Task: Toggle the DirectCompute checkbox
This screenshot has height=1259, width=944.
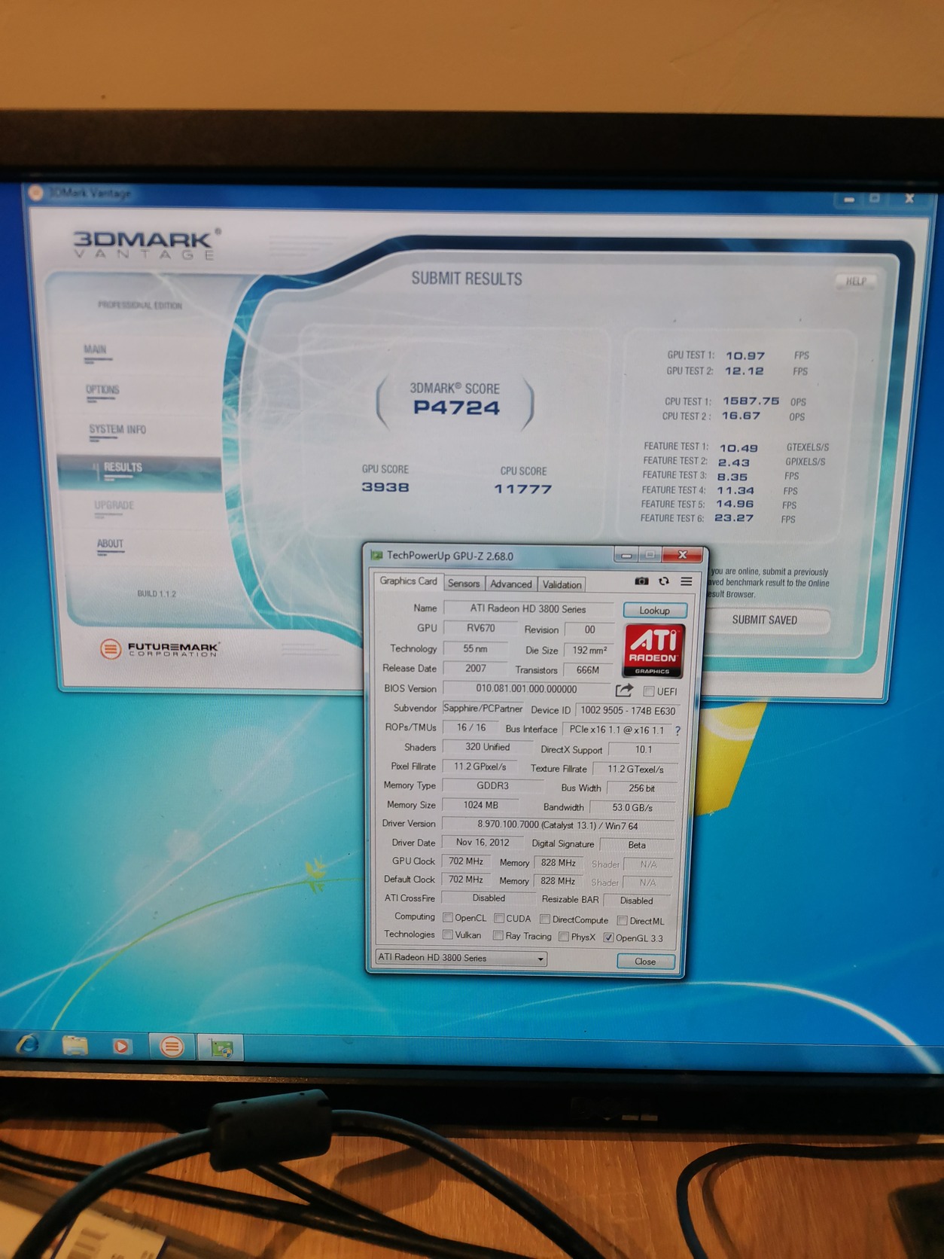Action: (545, 919)
